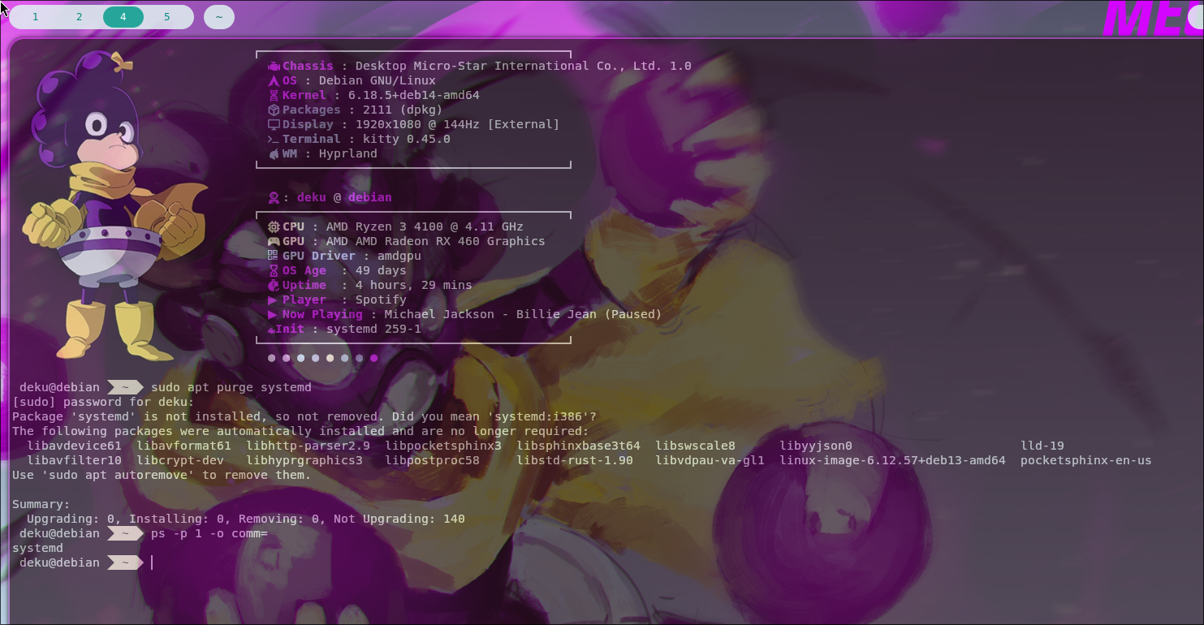Click the ~ window title pill in the bar
1204x625 pixels.
click(x=219, y=17)
